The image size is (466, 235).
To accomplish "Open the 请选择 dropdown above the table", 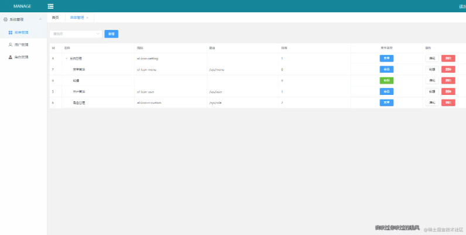I will pyautogui.click(x=76, y=34).
